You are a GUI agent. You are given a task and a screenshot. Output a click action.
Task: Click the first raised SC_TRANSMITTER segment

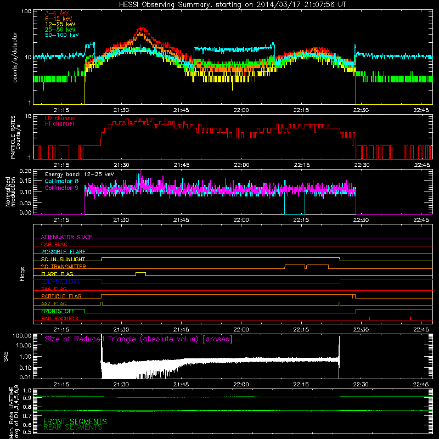[295, 266]
